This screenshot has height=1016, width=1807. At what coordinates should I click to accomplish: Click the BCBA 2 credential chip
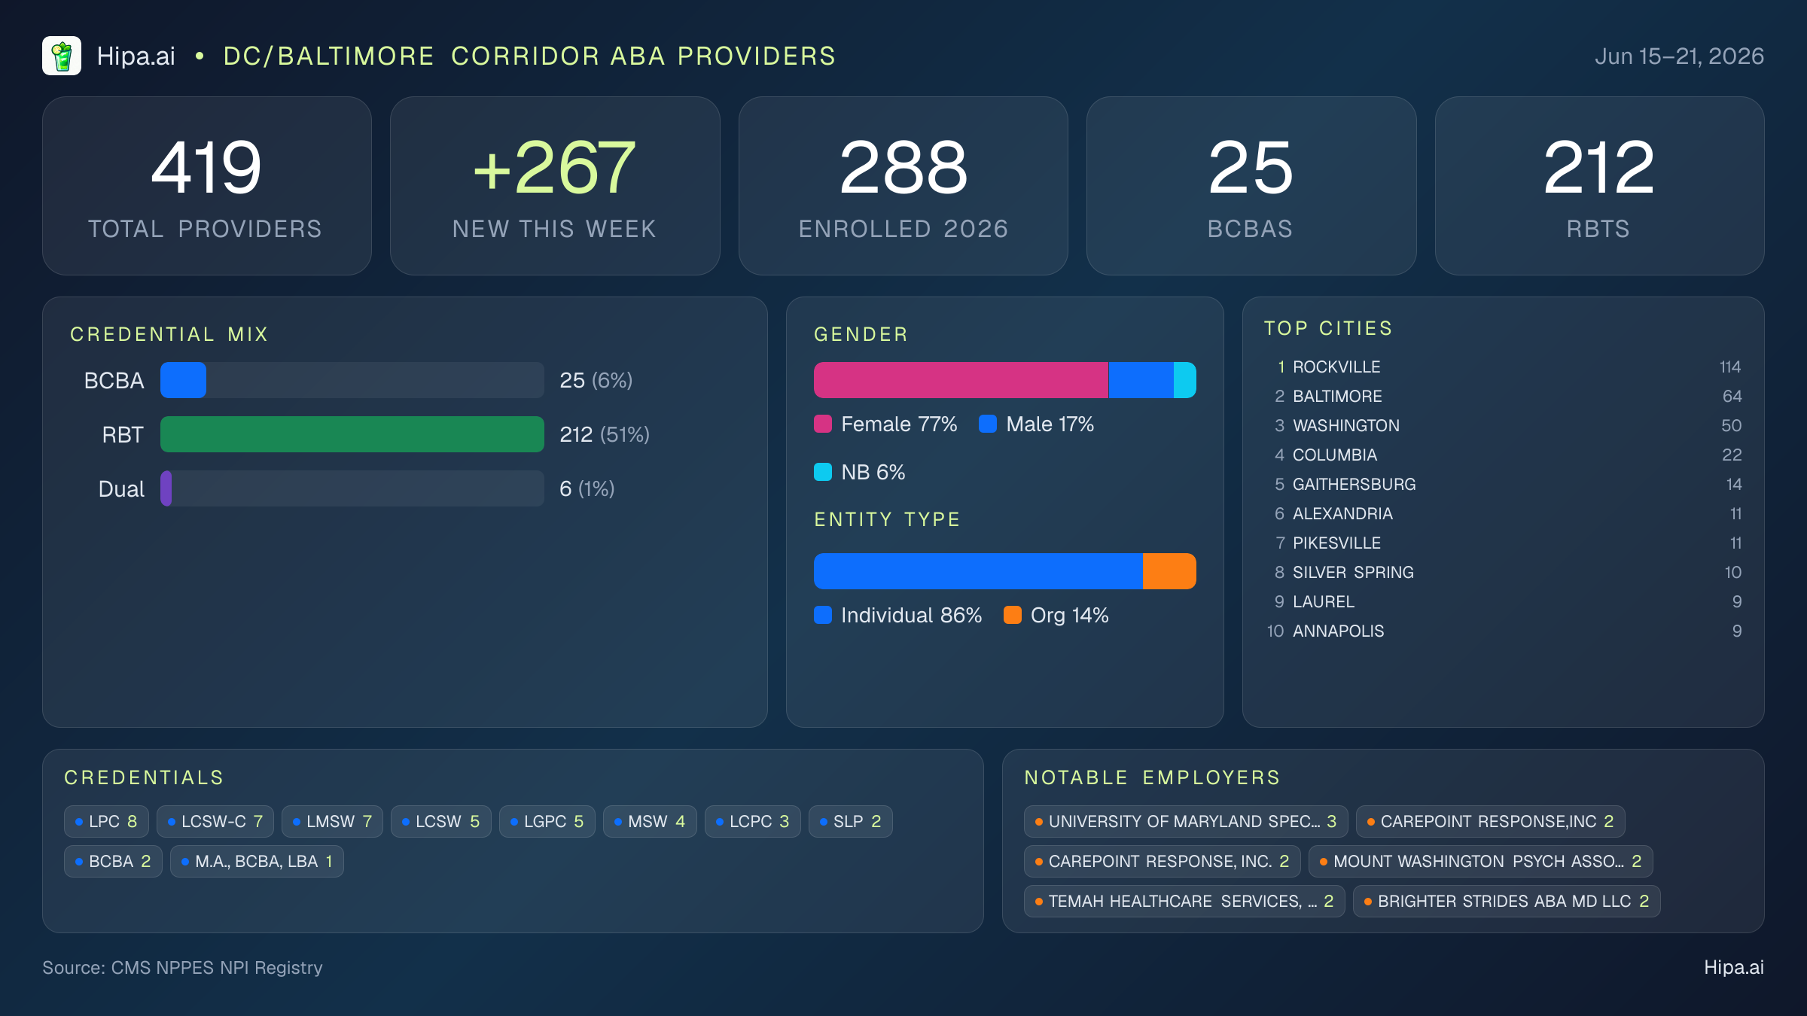113,861
